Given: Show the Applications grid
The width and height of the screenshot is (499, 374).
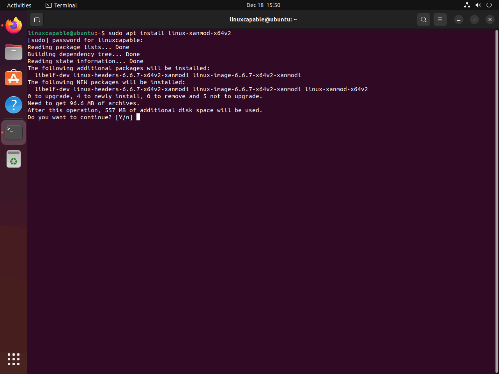Looking at the screenshot, I should [14, 359].
